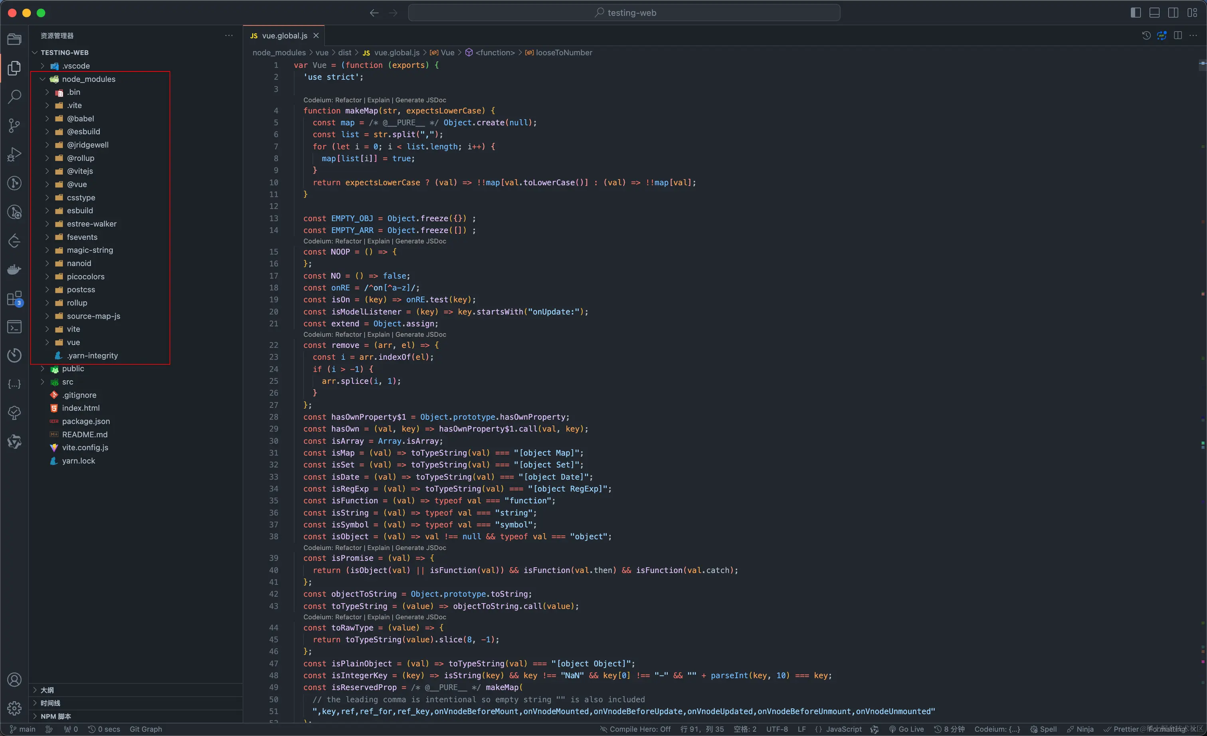This screenshot has height=736, width=1207.
Task: Open the Extensions view icon
Action: click(x=14, y=298)
